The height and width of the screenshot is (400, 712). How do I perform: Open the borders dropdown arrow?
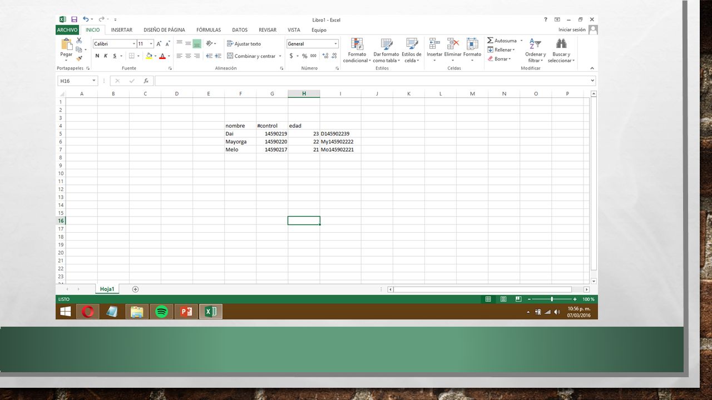(x=139, y=56)
